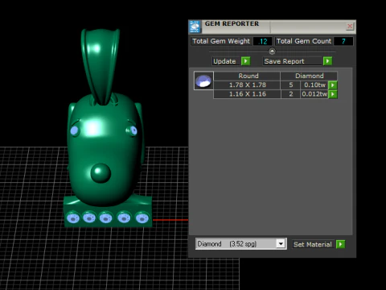
Task: Click green arrow for the 0.10tw row
Action: pyautogui.click(x=333, y=85)
